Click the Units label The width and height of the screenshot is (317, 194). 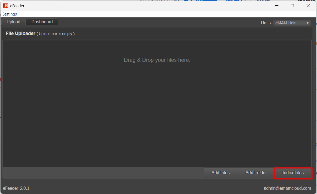click(x=266, y=23)
